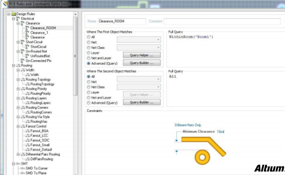Select the Layer radio for first object

88,53
